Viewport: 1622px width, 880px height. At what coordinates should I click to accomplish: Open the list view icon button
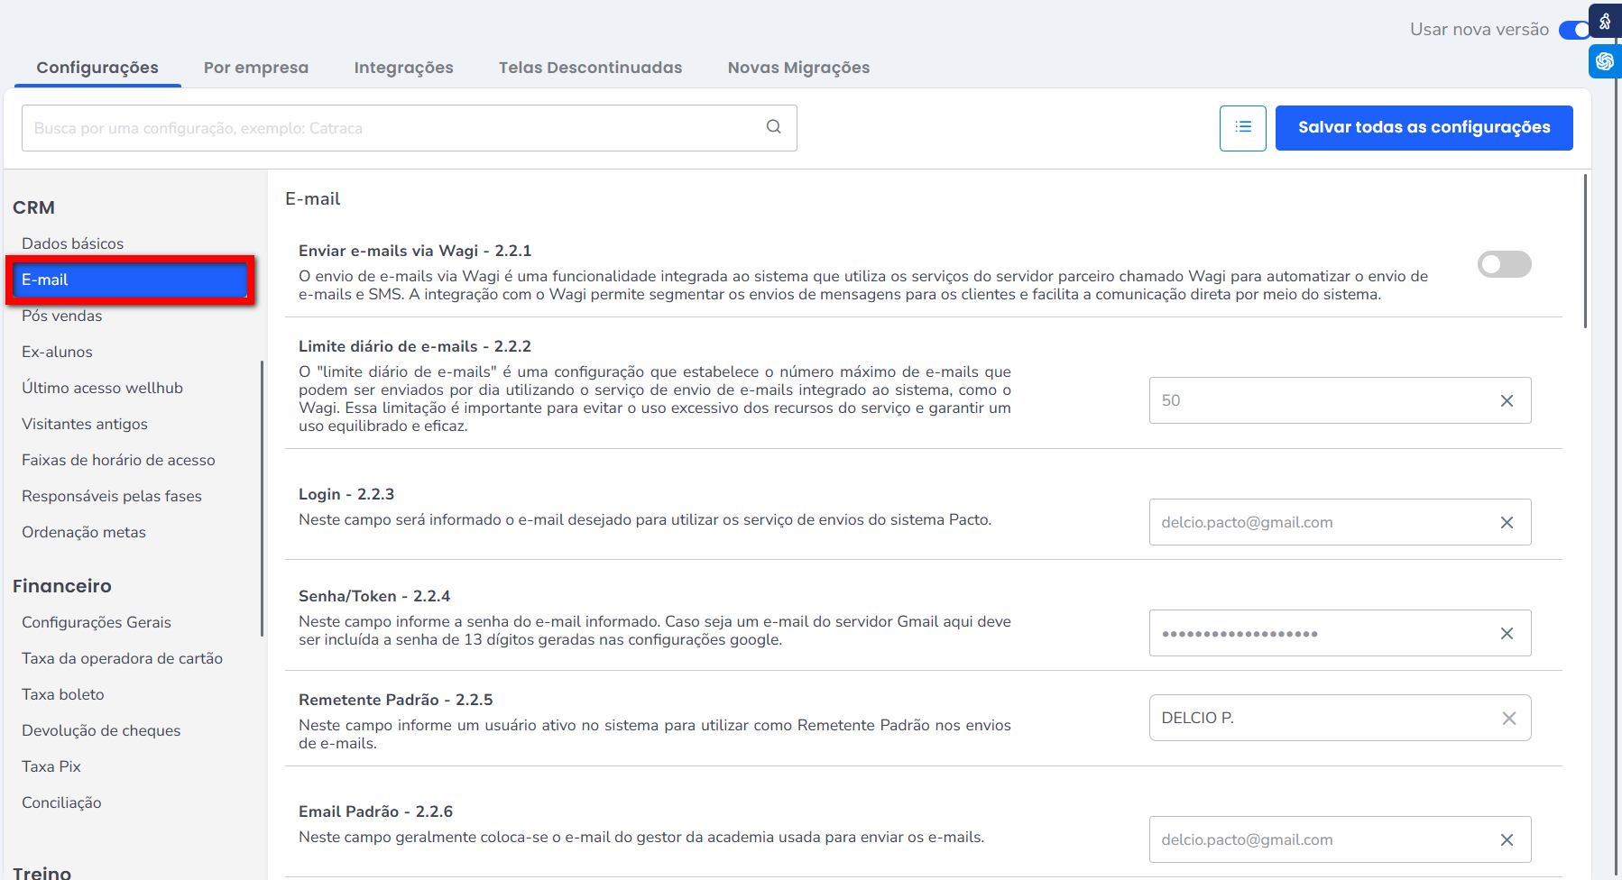1242,128
